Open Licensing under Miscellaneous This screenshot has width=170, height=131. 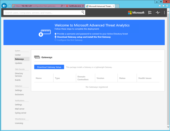[19, 123]
